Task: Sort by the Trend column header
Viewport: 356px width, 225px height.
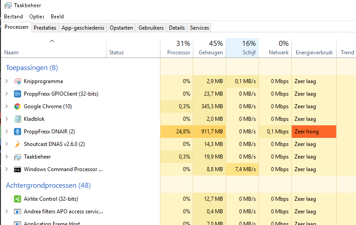Action: [x=347, y=48]
